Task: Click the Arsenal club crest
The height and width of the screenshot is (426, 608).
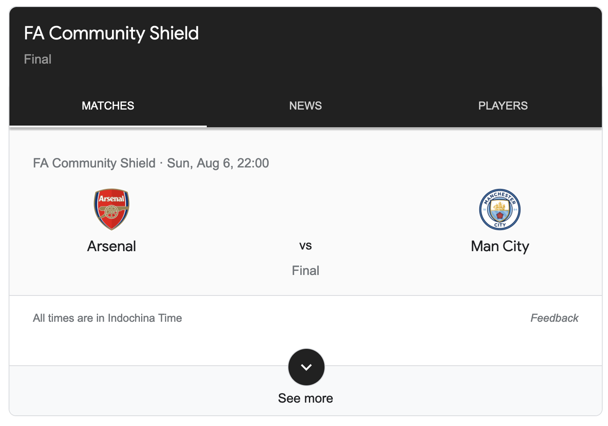Action: pos(111,209)
